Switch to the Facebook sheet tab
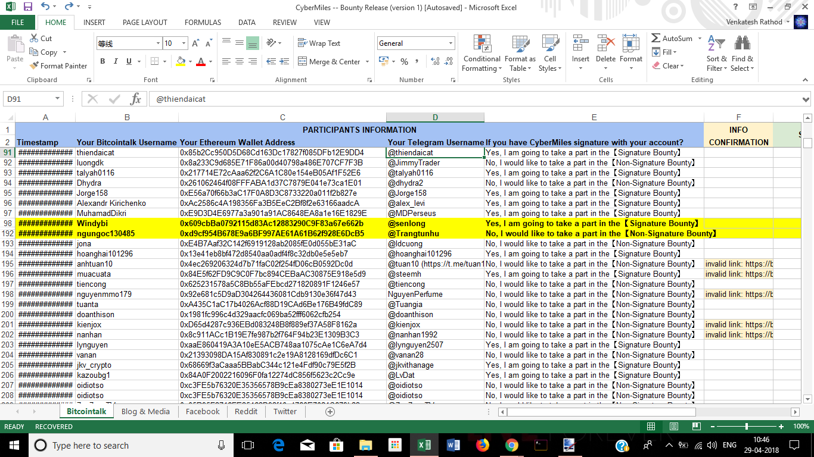 (x=203, y=411)
